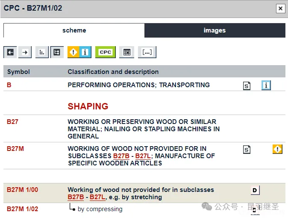288x218 pixels.
Task: Toggle the tree view display icon
Action: pyautogui.click(x=57, y=52)
